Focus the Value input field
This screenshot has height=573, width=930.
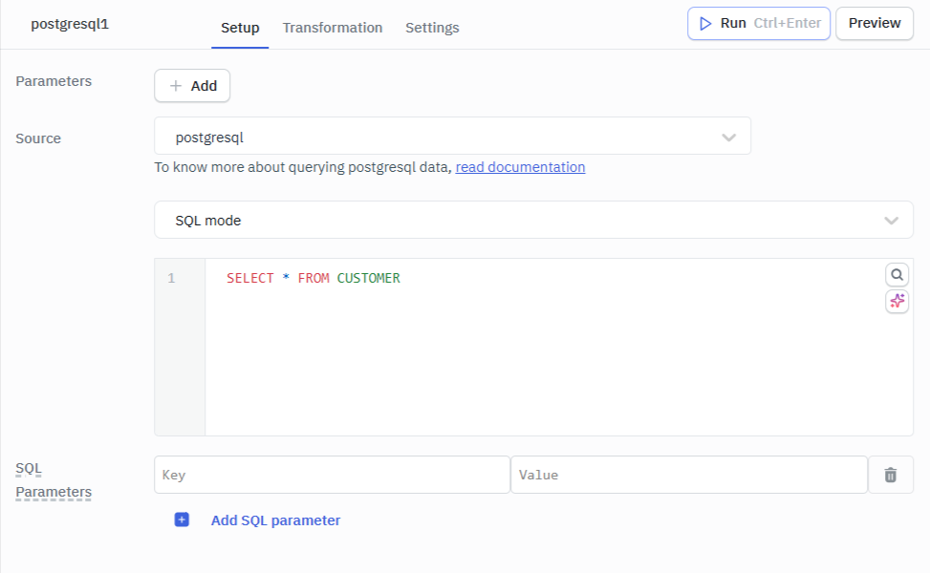point(688,475)
